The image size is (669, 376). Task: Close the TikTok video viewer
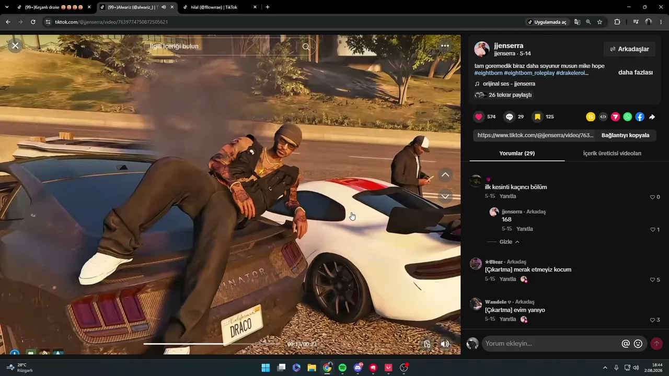15,45
